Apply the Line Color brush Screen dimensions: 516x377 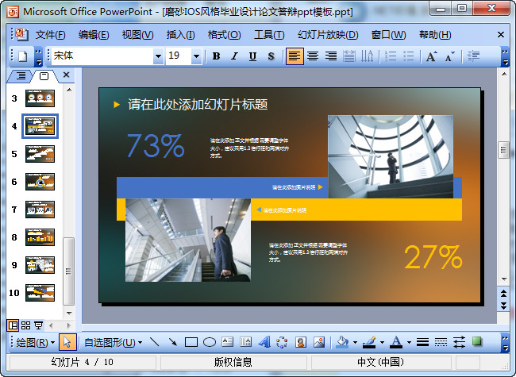coord(370,342)
